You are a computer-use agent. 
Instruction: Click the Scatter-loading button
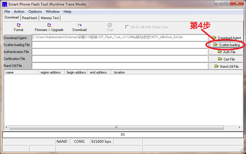pos(226,45)
